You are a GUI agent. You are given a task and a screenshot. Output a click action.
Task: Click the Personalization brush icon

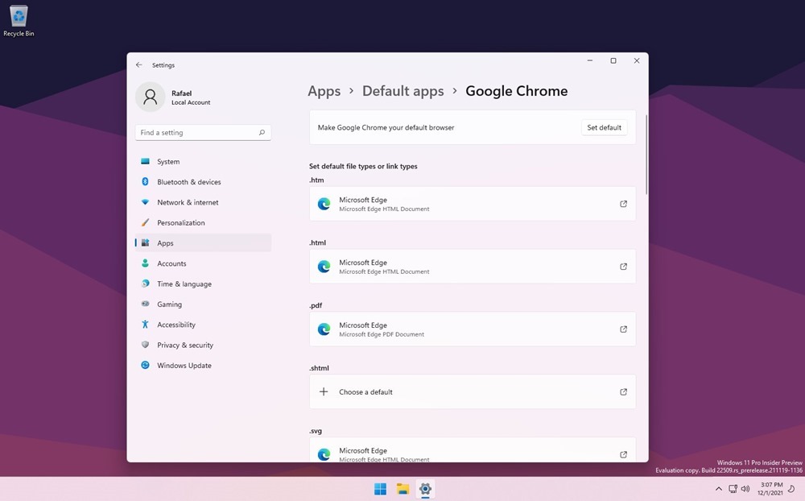145,222
